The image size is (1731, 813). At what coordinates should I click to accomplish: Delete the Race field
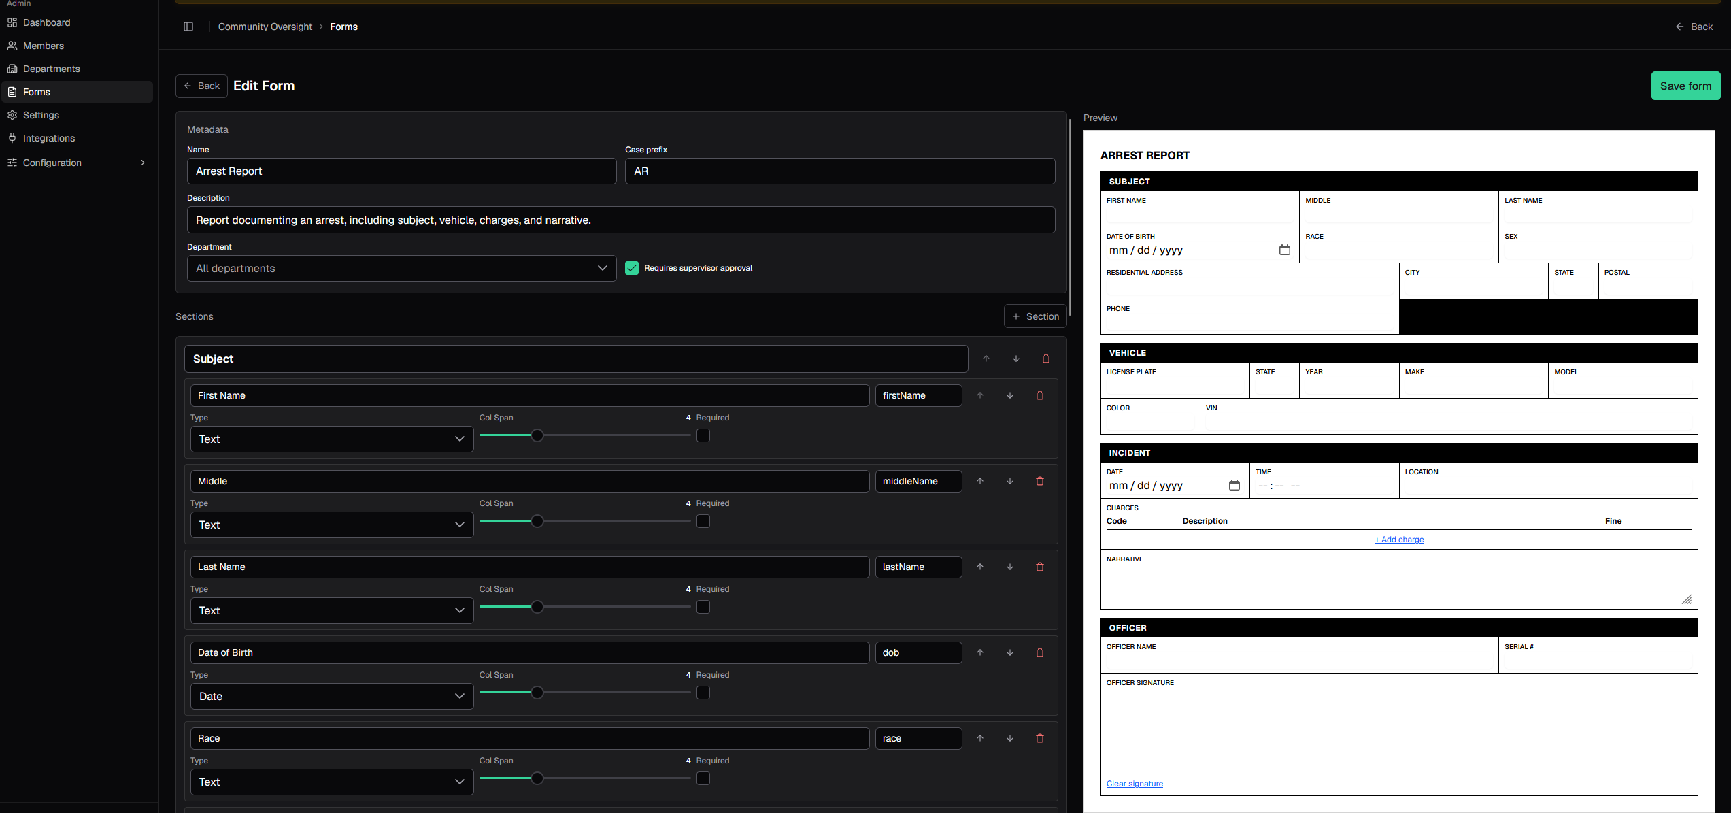click(x=1040, y=738)
